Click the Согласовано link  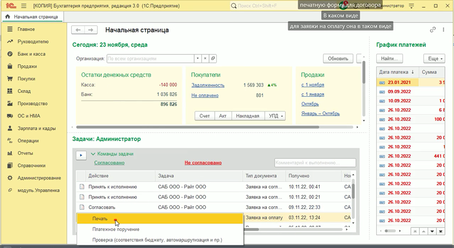[110, 163]
